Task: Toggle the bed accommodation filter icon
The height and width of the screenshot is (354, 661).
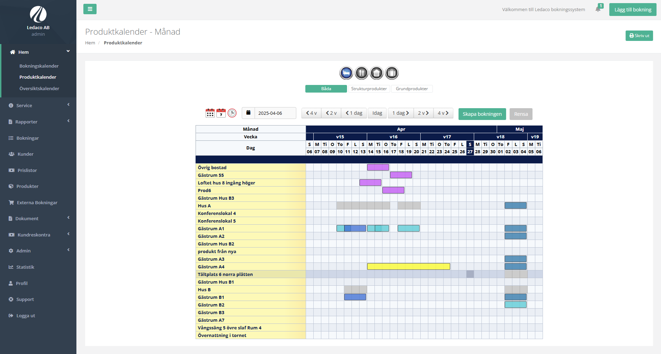Action: point(346,73)
